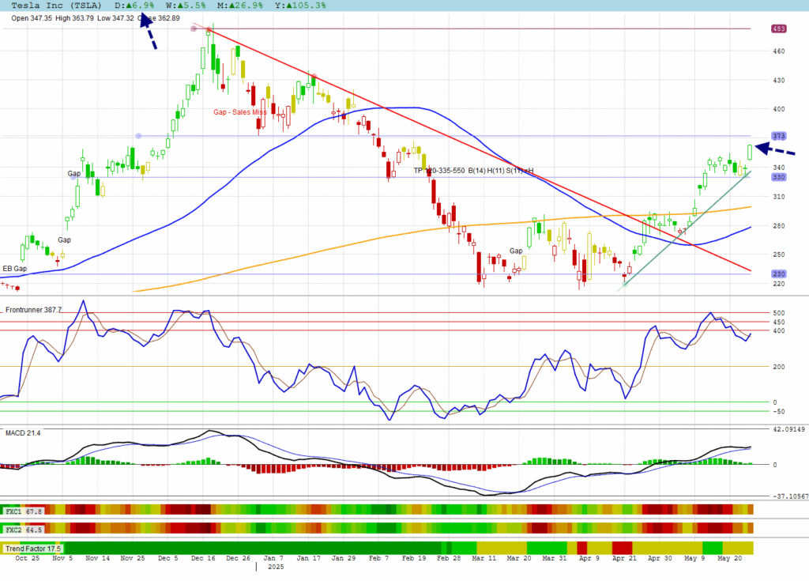The height and width of the screenshot is (581, 809).
Task: Click the Frontrunner 387.7 indicator label
Action: click(x=33, y=310)
